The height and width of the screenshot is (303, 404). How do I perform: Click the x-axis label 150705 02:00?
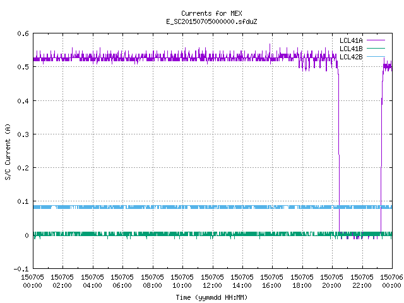point(62,282)
